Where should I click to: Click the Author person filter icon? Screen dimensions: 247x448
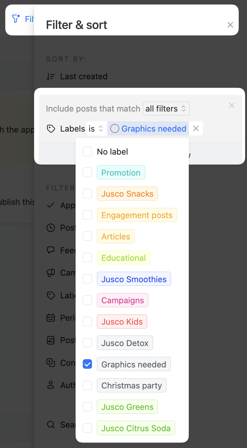tap(51, 385)
